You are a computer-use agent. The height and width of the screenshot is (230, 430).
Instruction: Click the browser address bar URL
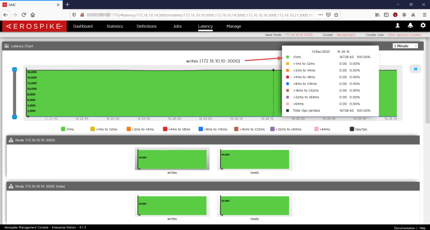point(200,15)
